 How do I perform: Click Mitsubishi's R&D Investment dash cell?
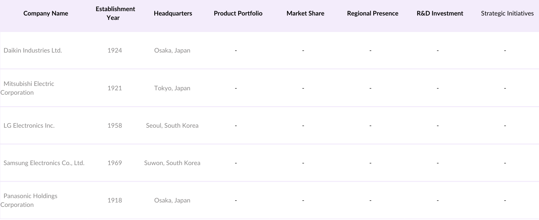coord(438,88)
